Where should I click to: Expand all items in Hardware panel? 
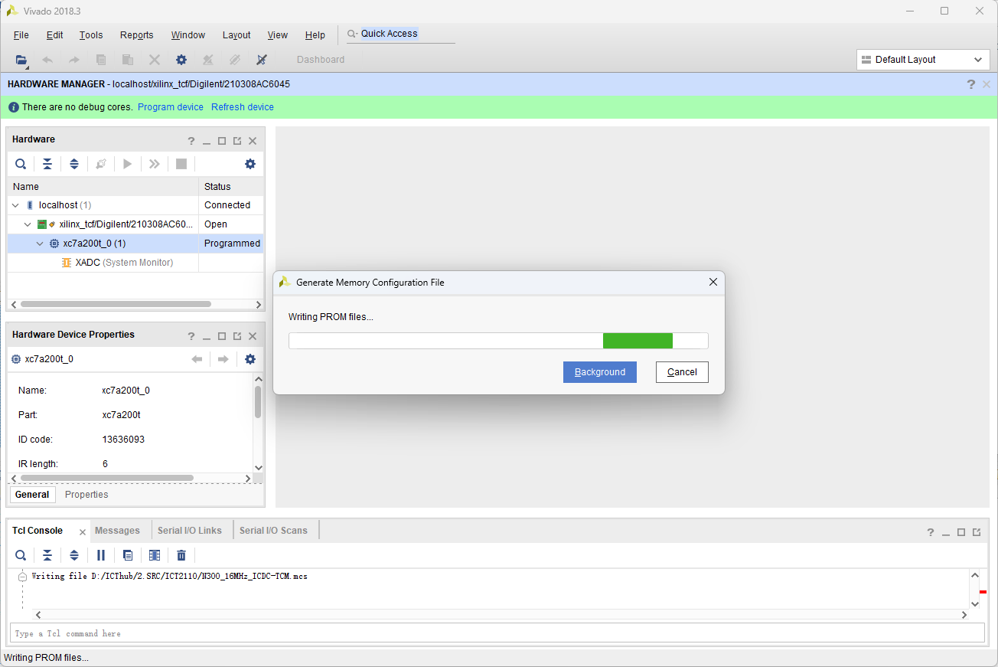pos(74,164)
